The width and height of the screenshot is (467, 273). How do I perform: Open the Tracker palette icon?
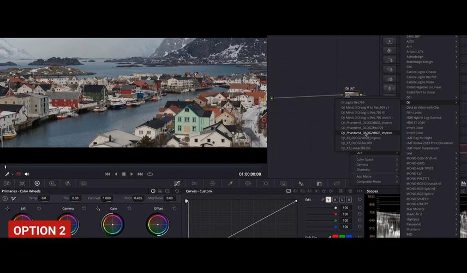pyautogui.click(x=266, y=183)
